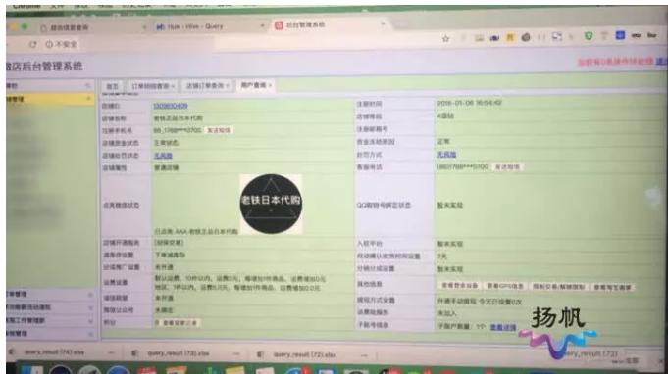Open the yellow extension icon in the toolbar
The width and height of the screenshot is (668, 374).
pyautogui.click(x=510, y=38)
